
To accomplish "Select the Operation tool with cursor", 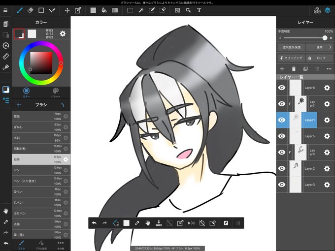I will (188, 10).
